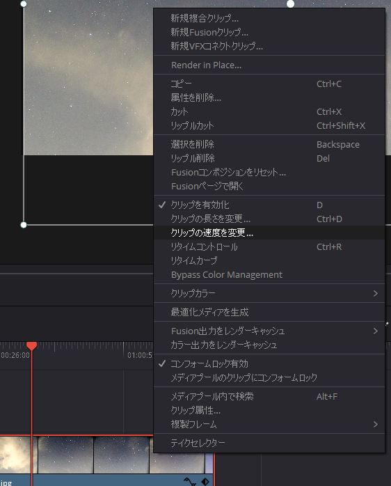Choose クリップの速度を変更... highlighted item

(x=269, y=233)
